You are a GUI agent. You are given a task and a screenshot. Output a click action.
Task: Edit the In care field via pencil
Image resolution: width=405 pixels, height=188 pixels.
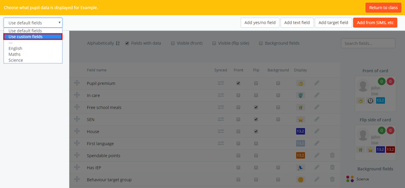click(317, 95)
